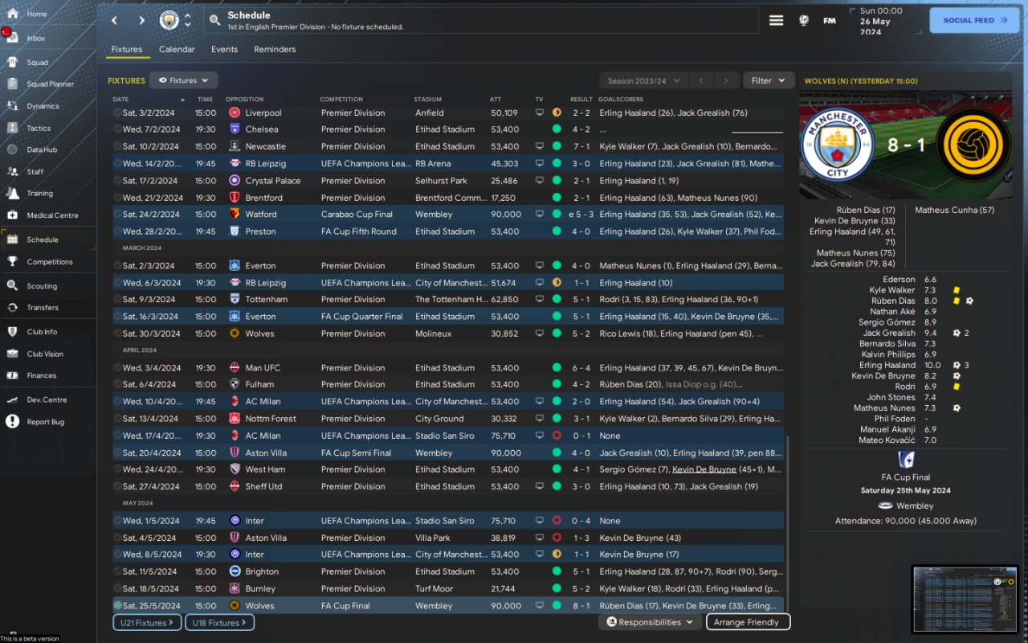This screenshot has height=643, width=1028.
Task: Toggle the Fulham fixture check circle
Action: pos(117,384)
